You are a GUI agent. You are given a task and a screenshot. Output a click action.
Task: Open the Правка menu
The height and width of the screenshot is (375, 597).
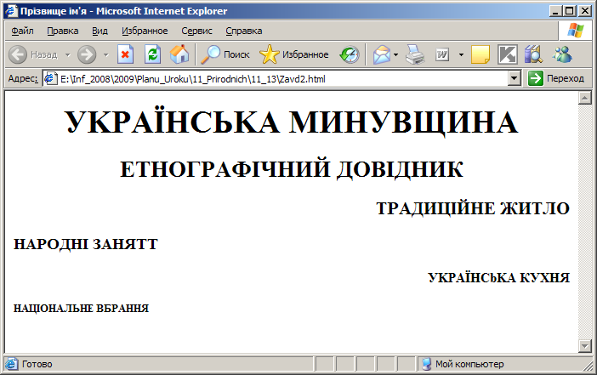pyautogui.click(x=63, y=31)
